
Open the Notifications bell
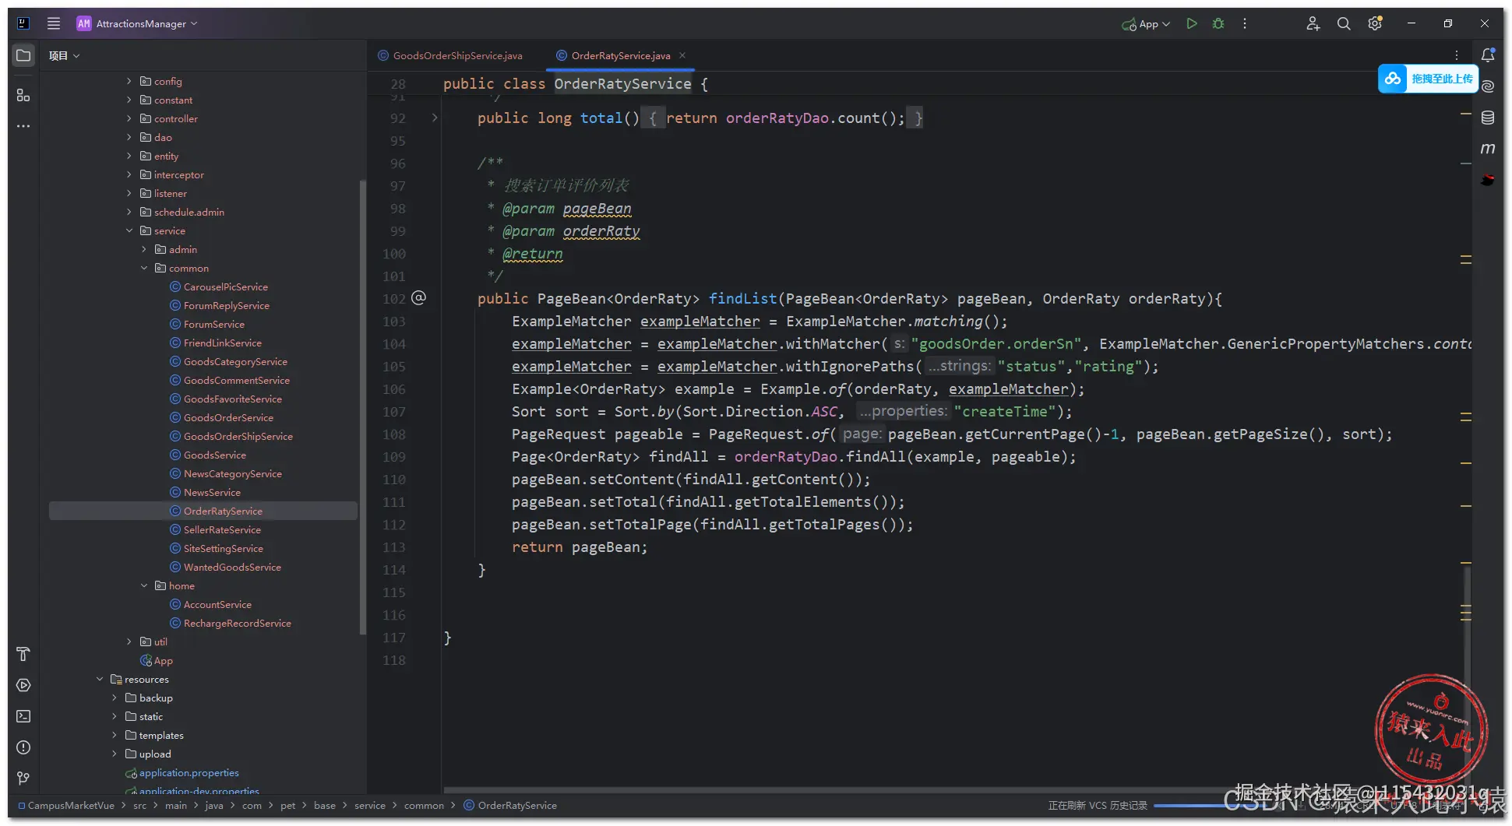(1488, 54)
